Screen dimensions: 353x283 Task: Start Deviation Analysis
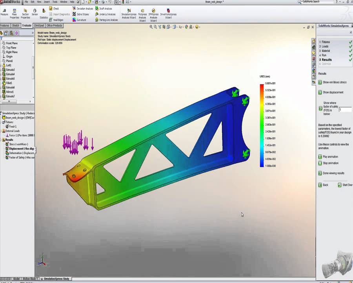click(83, 9)
